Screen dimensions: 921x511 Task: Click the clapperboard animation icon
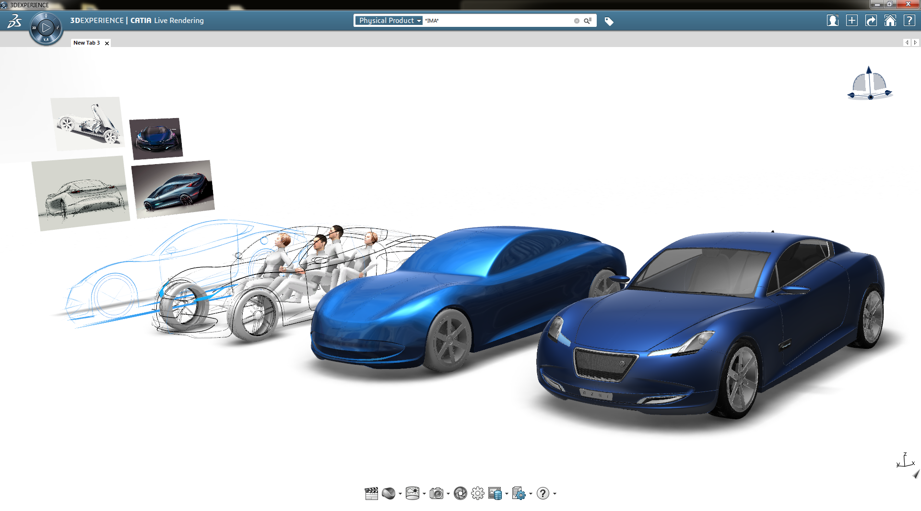coord(371,493)
